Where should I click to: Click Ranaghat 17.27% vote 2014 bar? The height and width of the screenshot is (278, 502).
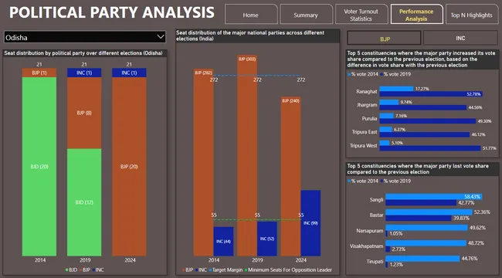396,89
